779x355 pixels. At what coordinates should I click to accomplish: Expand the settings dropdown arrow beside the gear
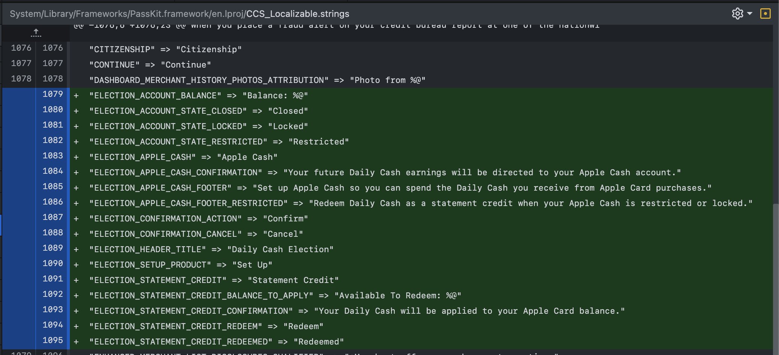pyautogui.click(x=750, y=14)
